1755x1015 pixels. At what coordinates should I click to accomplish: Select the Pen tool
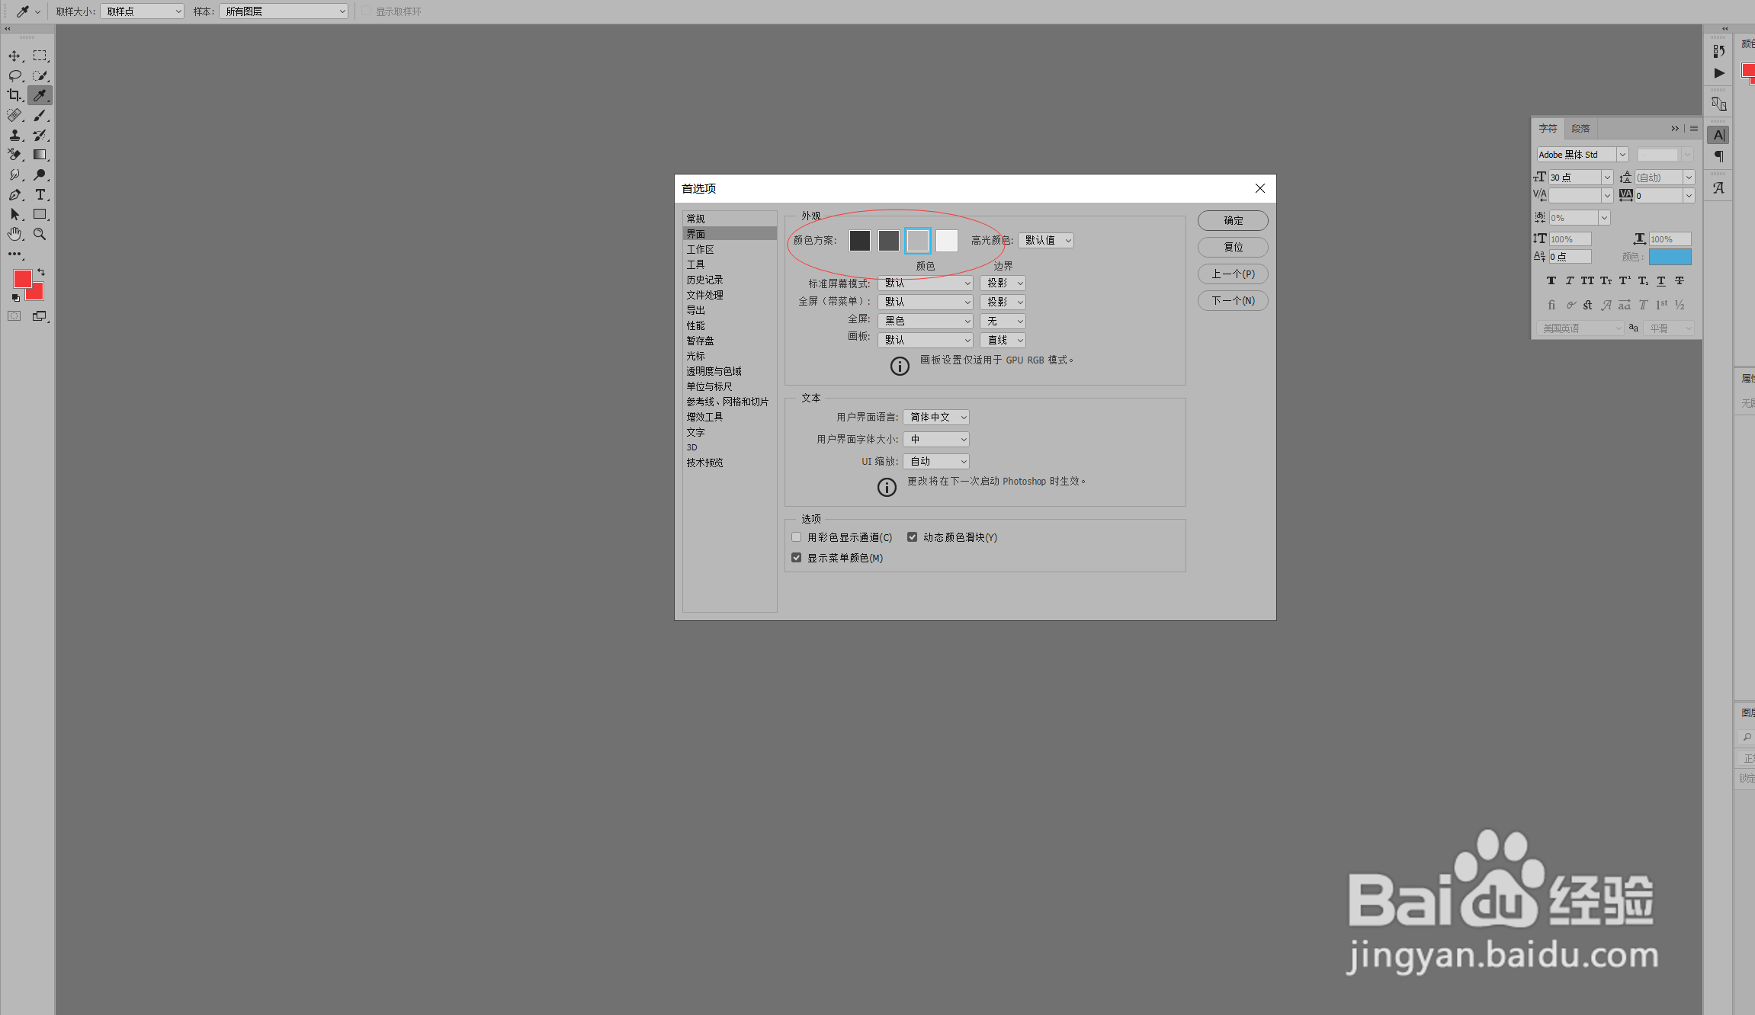tap(14, 195)
